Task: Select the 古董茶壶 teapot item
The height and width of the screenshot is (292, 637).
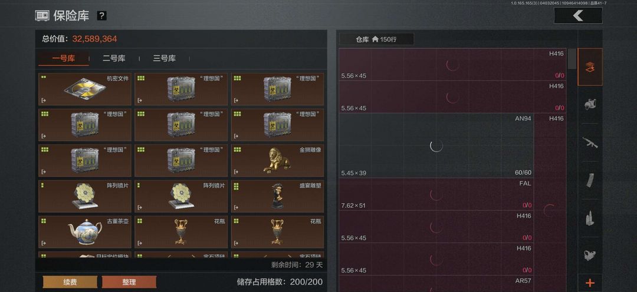Action: point(85,232)
